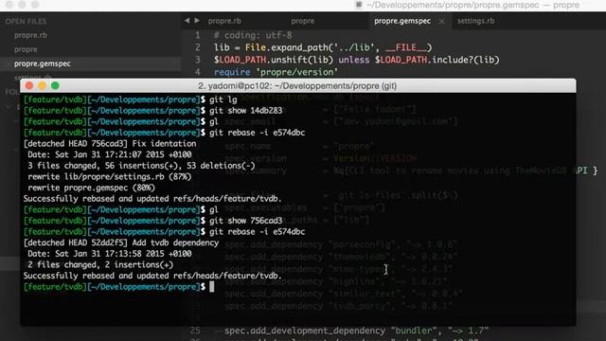Click line number 2 in the gutter

pos(198,47)
